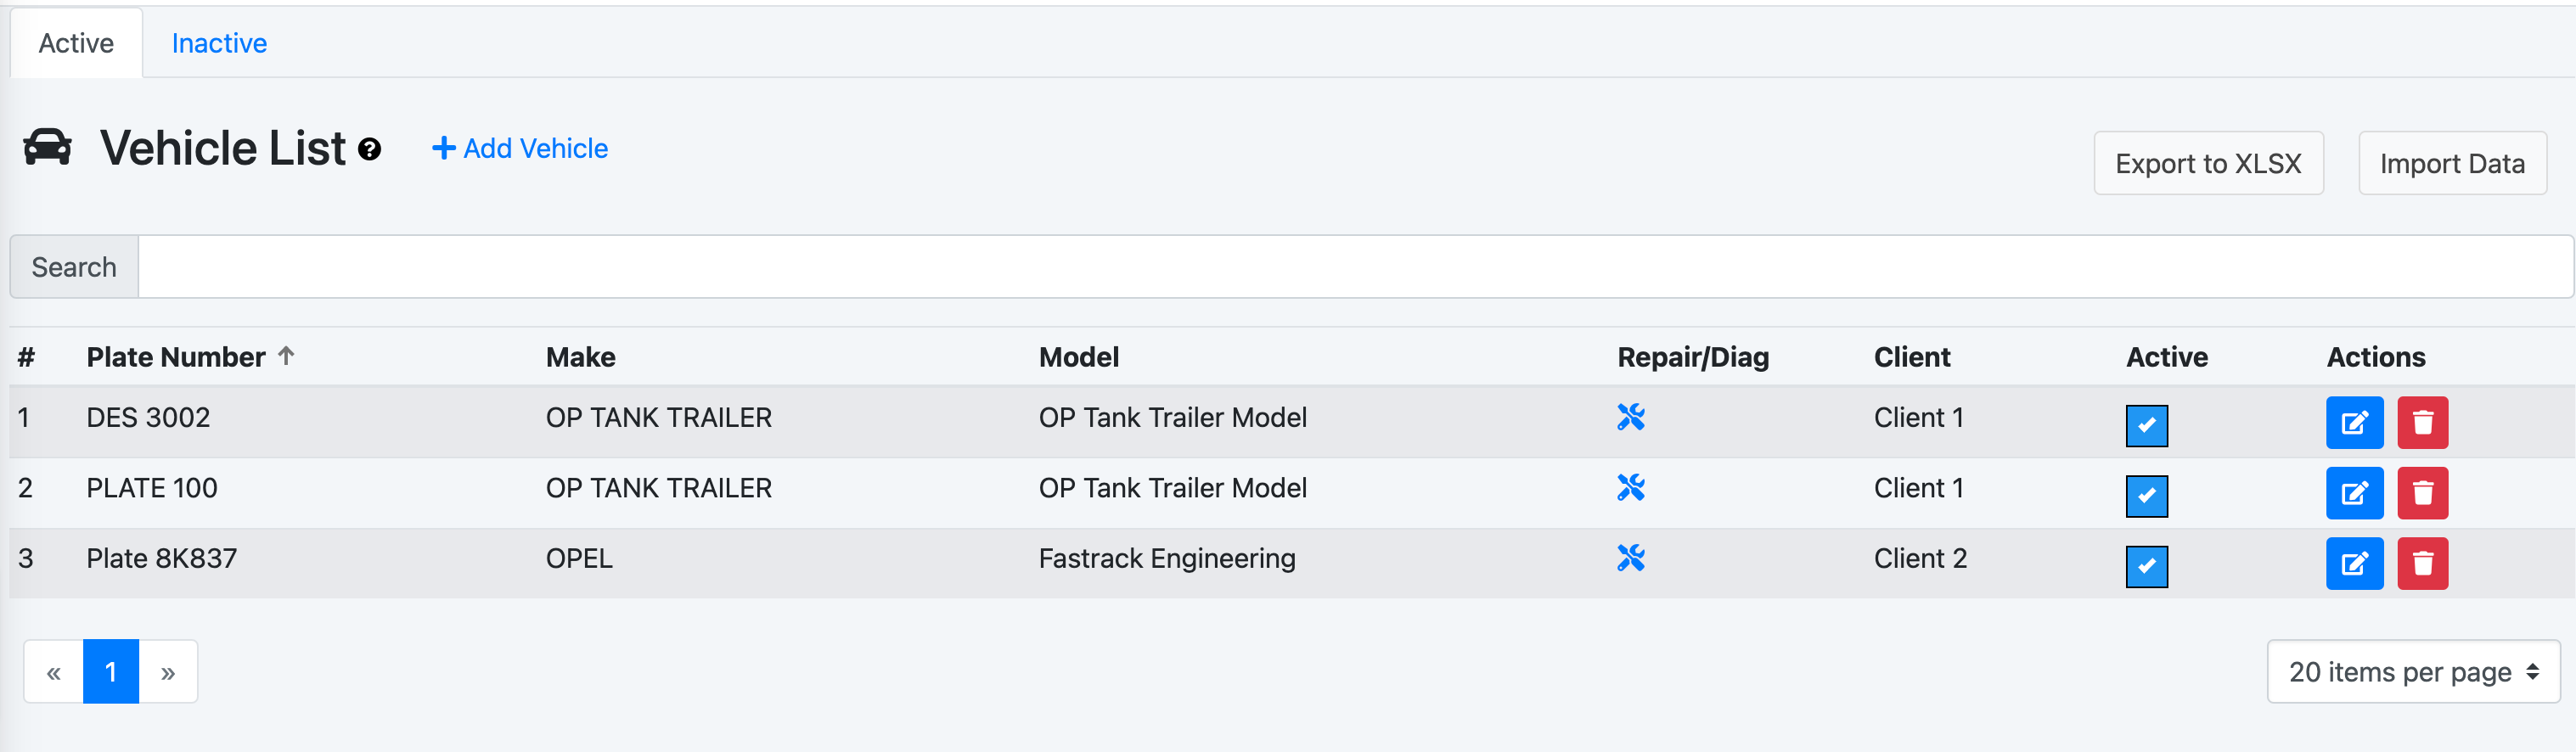This screenshot has width=2576, height=752.
Task: Delete the PLATE 100 vehicle
Action: pyautogui.click(x=2422, y=493)
